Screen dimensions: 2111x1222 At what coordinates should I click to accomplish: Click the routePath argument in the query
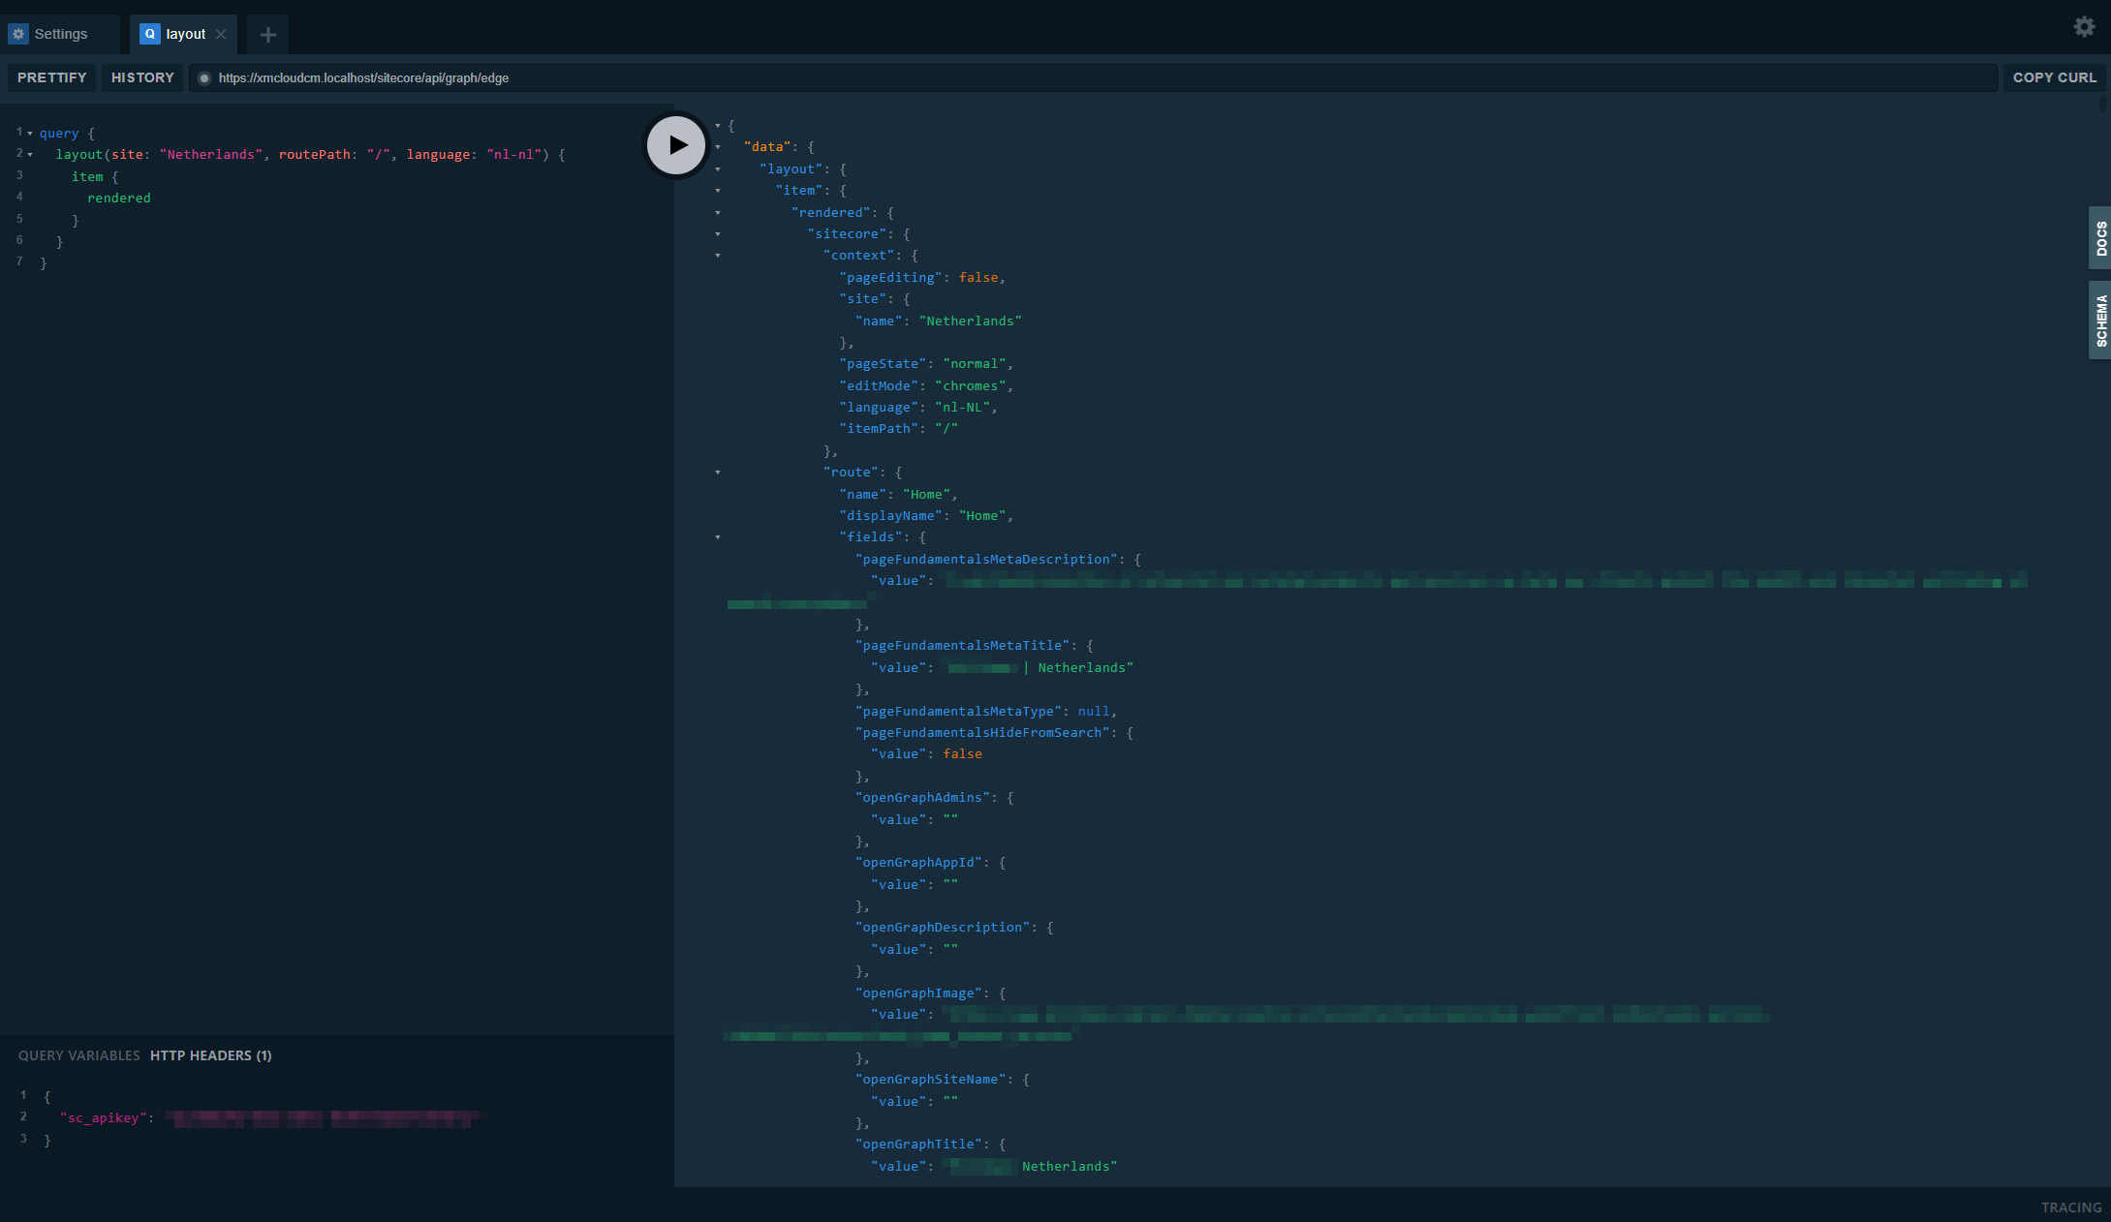click(x=314, y=155)
